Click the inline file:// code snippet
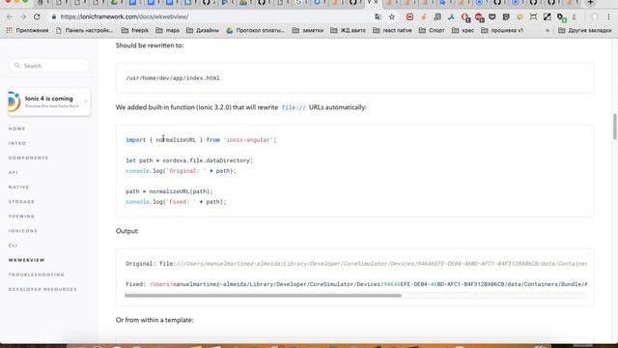Screen dimensions: 618x348 (294, 107)
